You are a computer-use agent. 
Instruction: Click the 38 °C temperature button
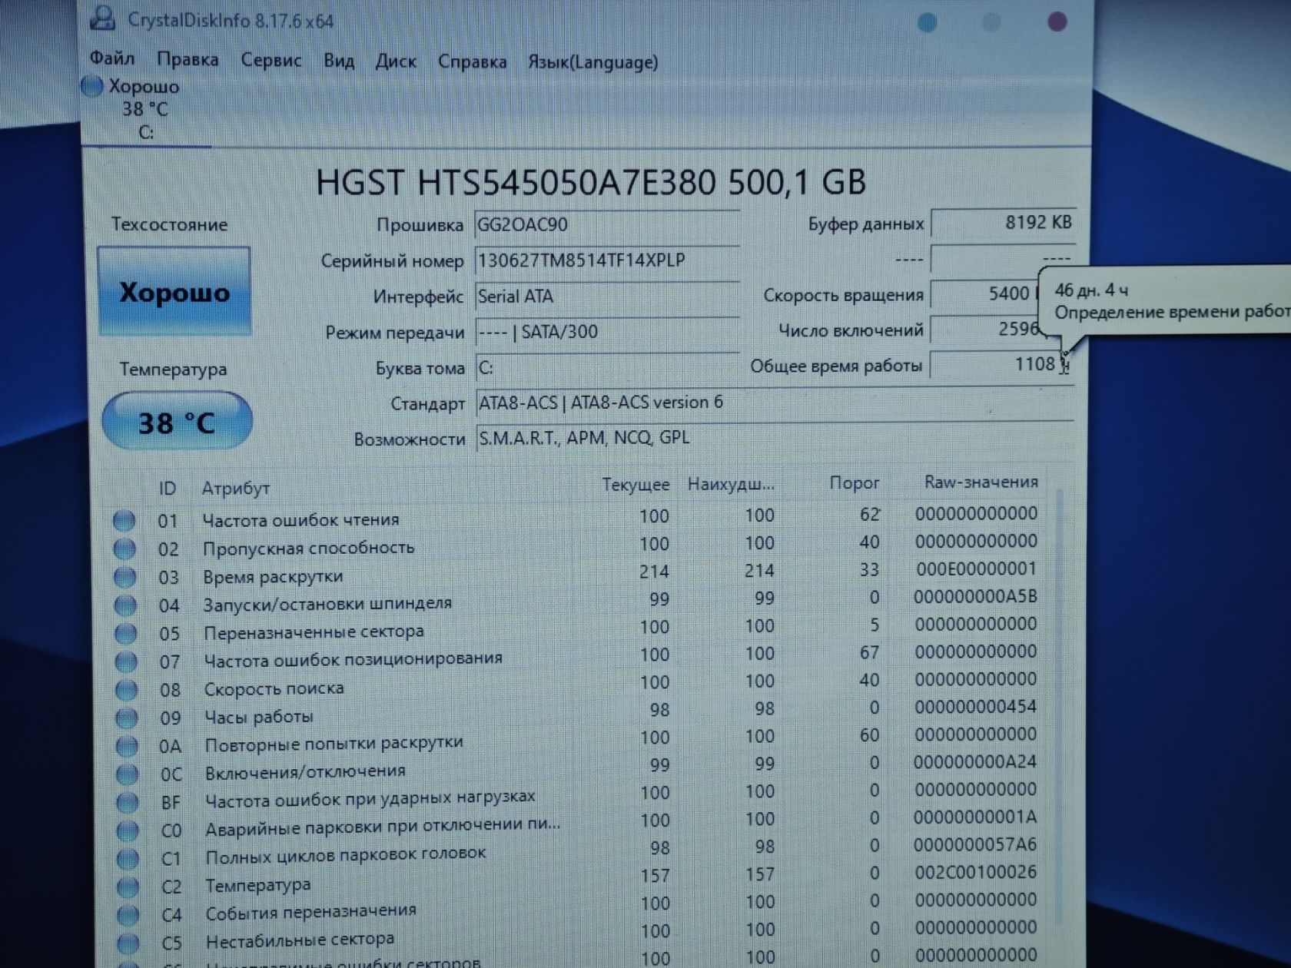click(177, 421)
